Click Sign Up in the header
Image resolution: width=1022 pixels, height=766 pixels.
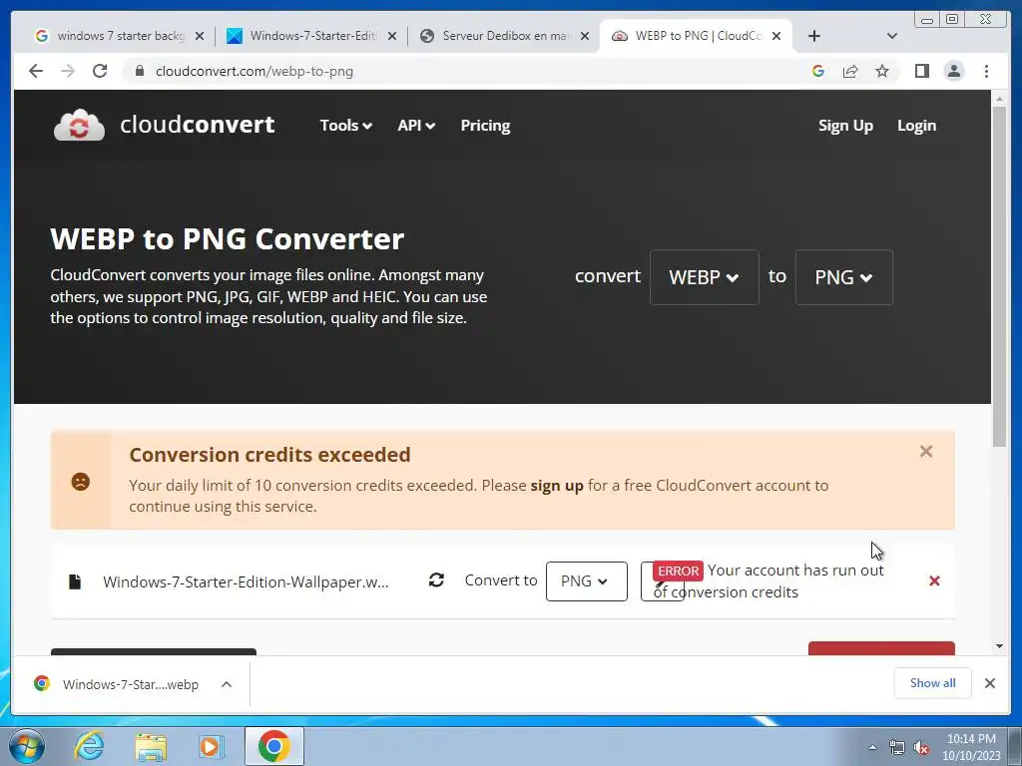(x=845, y=125)
